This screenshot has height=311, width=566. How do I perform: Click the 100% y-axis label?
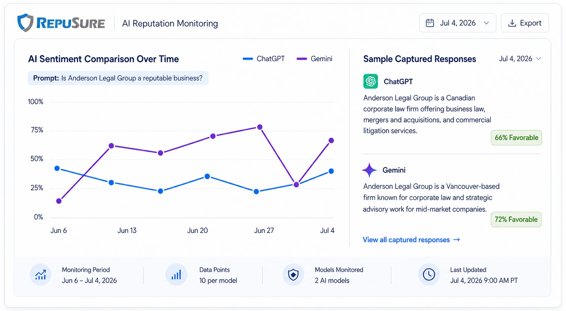35,102
